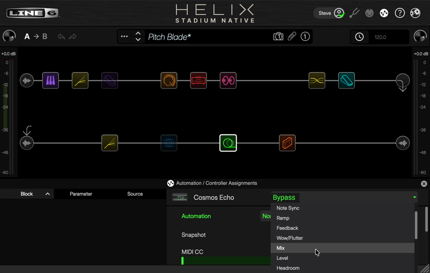The image size is (430, 273).
Task: Open the help question mark icon
Action: tap(400, 13)
